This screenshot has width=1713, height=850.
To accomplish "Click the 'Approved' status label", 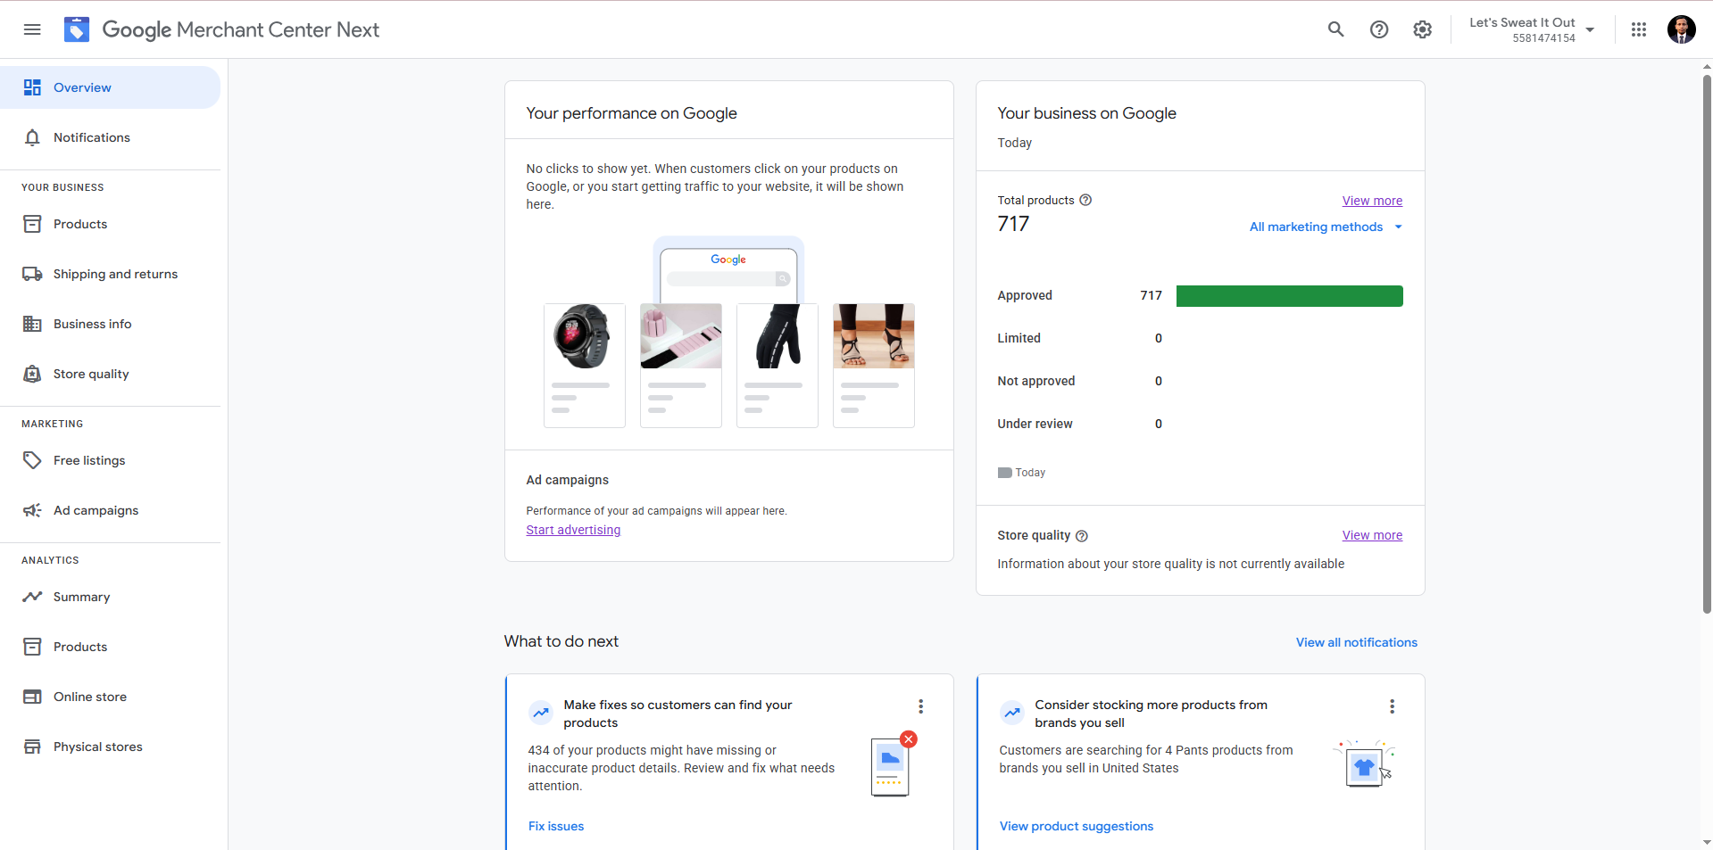I will [1025, 296].
